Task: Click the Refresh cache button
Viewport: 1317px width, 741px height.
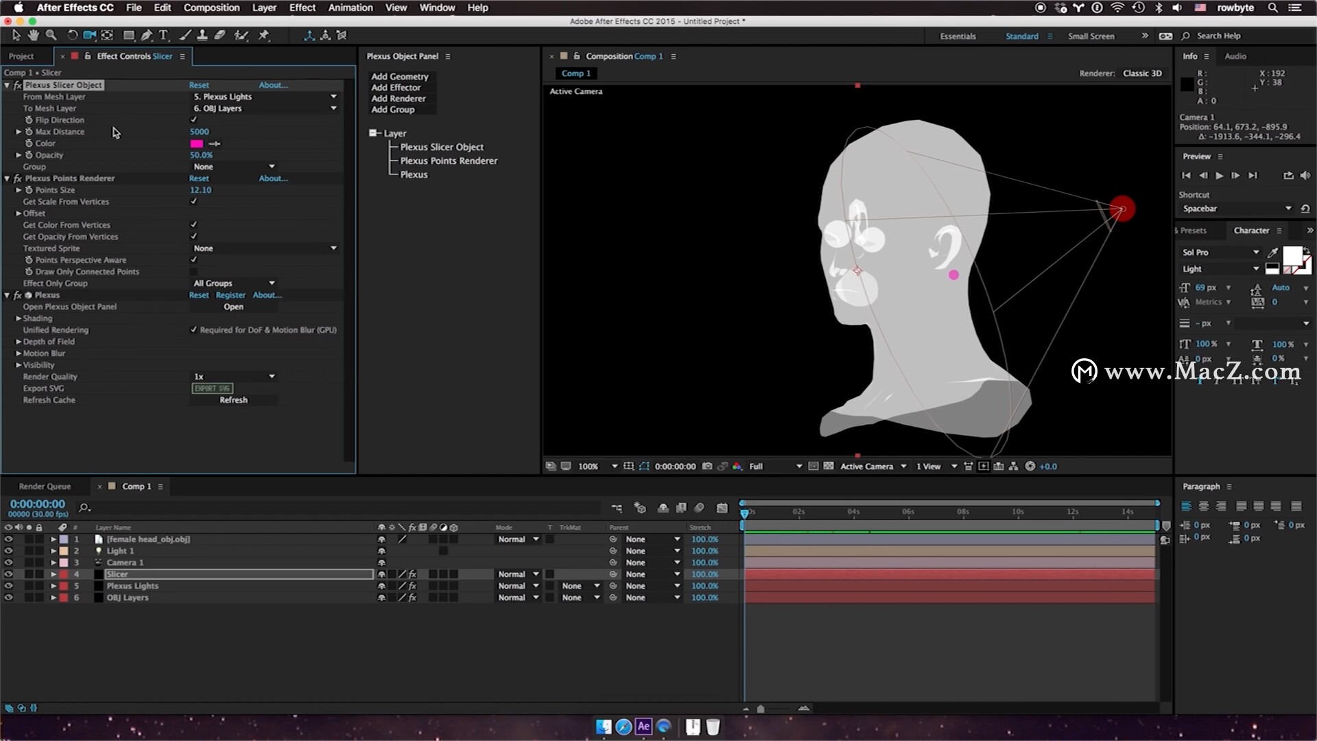Action: (x=233, y=400)
